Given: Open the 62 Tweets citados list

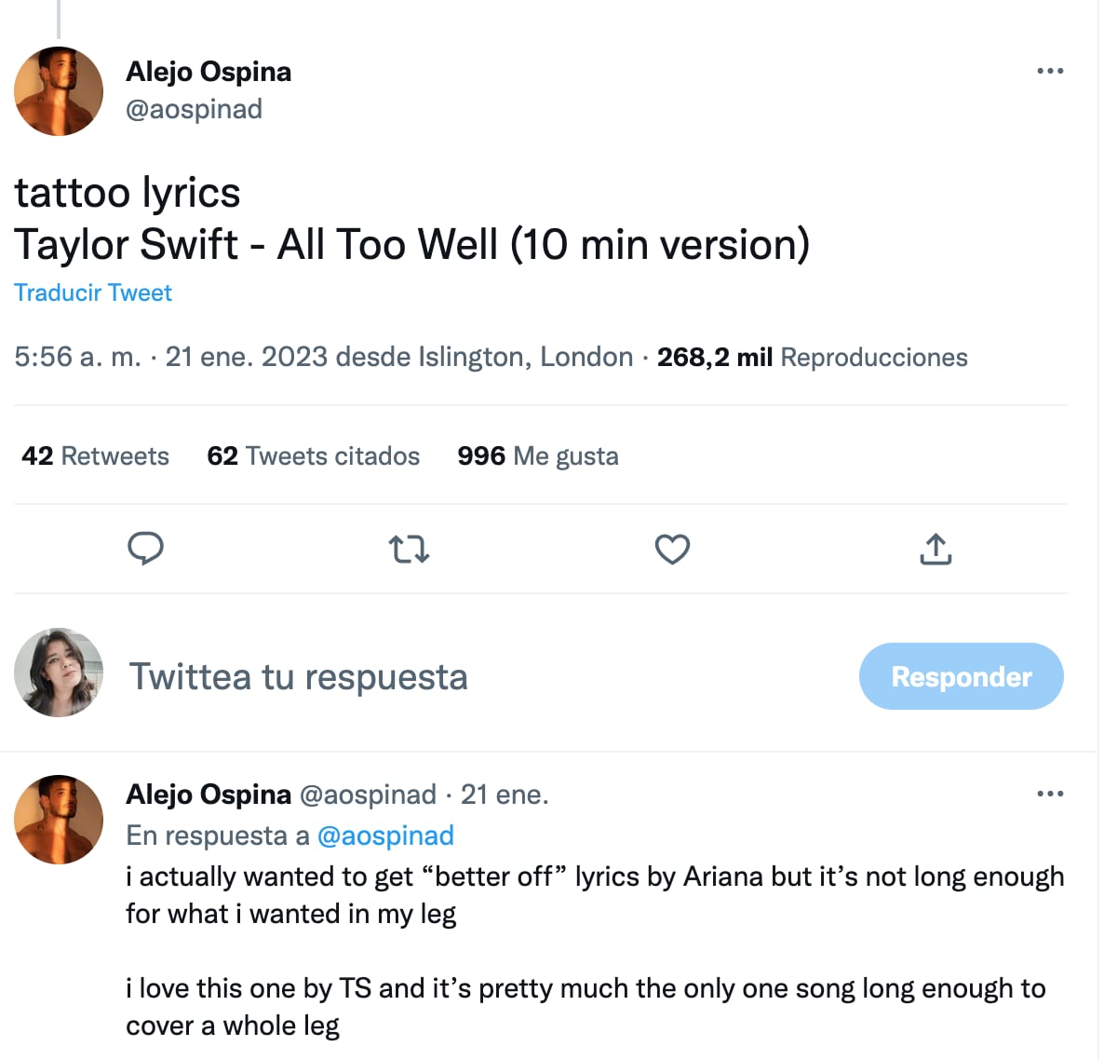Looking at the screenshot, I should 313,455.
